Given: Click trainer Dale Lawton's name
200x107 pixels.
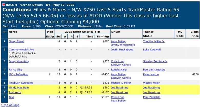Looking at the screenshot, I should pos(151,74).
